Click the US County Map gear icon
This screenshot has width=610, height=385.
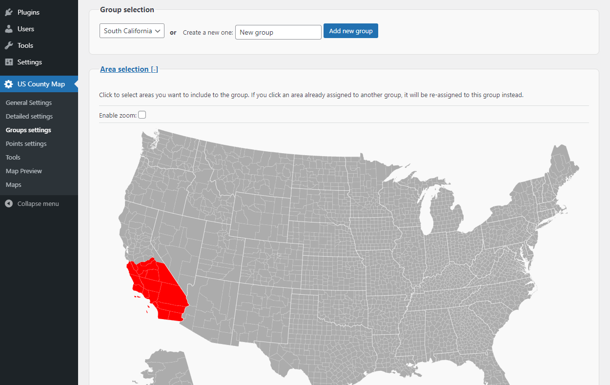9,84
